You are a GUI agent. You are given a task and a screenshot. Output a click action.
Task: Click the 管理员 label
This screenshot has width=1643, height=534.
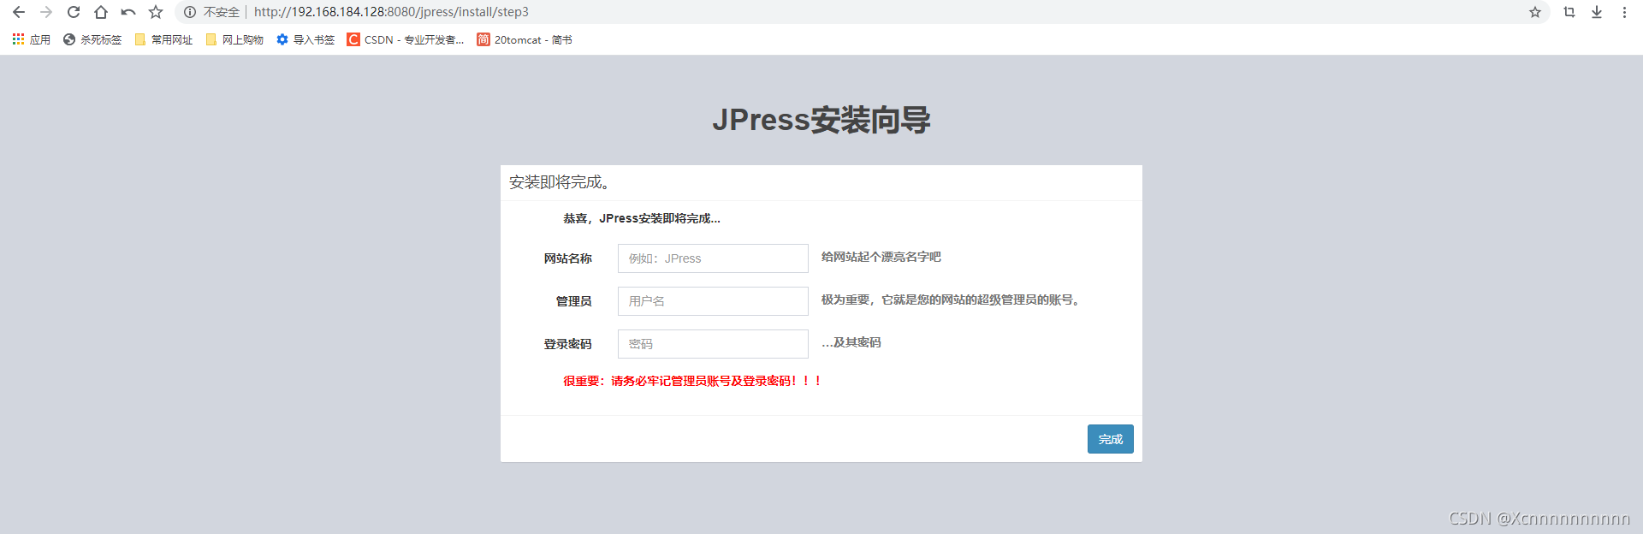574,301
